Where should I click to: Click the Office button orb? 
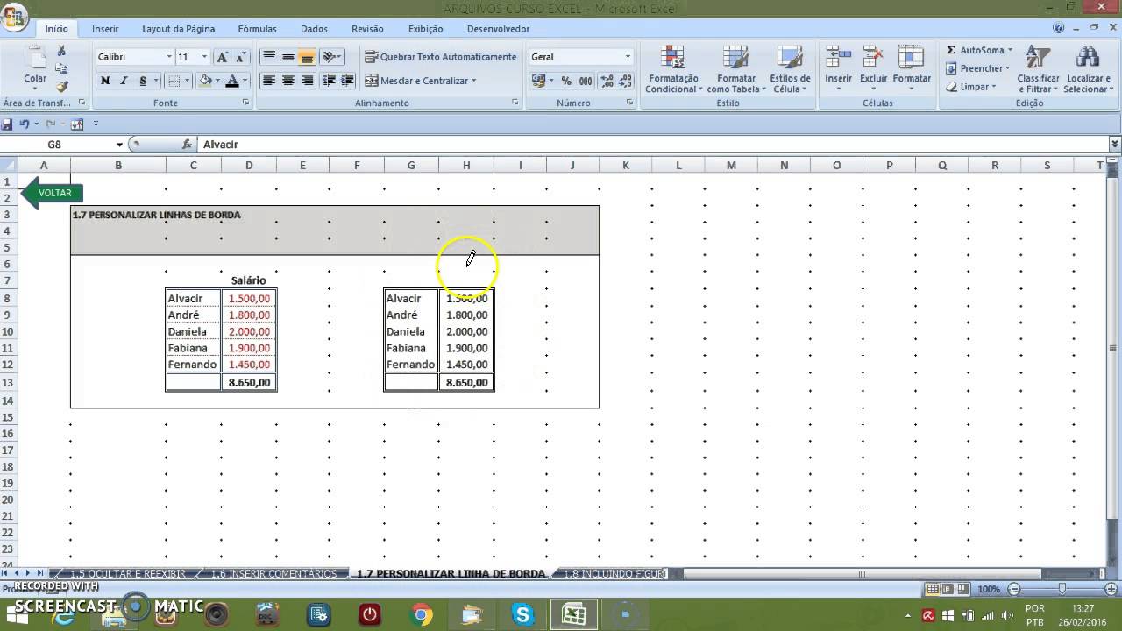[x=14, y=18]
